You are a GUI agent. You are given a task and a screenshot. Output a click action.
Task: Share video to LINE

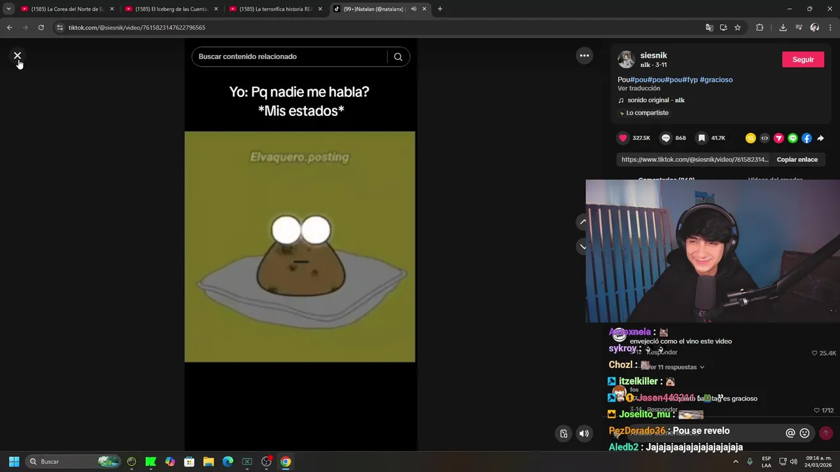coord(793,138)
